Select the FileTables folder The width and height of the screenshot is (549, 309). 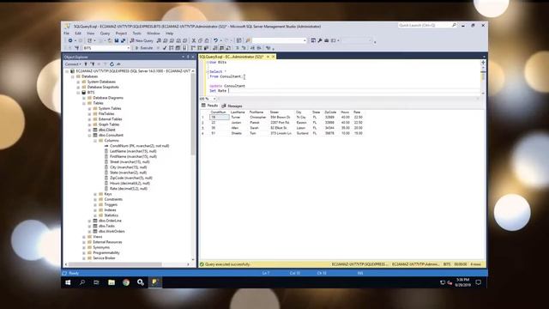tap(106, 114)
